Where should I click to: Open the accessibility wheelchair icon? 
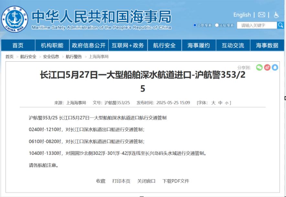coord(276,15)
